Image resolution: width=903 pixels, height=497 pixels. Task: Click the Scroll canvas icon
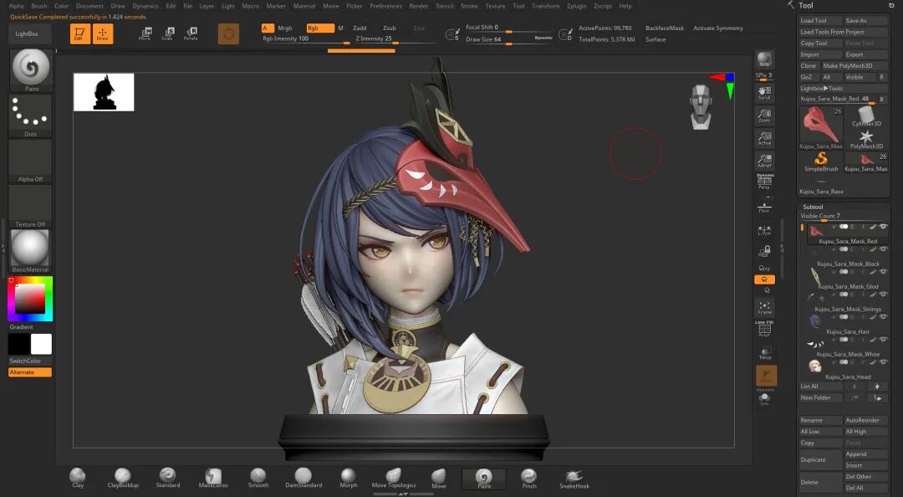(764, 92)
